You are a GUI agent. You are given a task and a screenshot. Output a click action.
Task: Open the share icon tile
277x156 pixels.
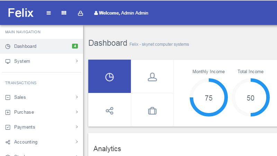tap(109, 111)
